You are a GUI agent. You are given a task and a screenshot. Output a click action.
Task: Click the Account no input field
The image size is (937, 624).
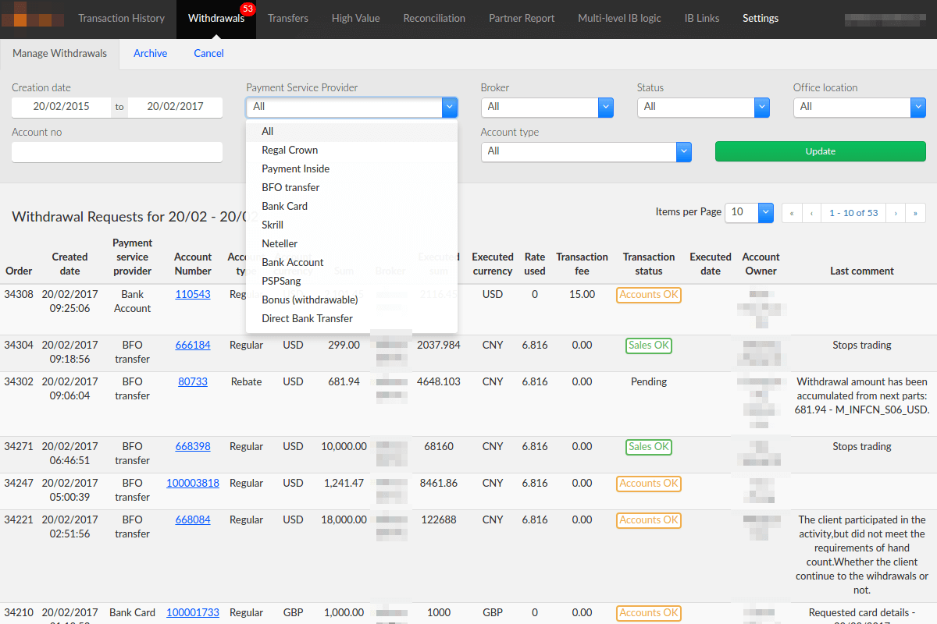117,152
